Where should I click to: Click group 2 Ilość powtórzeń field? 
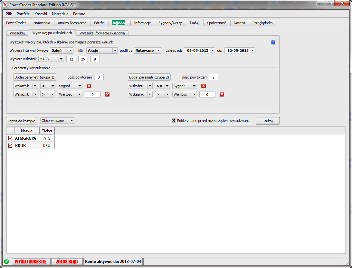point(214,77)
